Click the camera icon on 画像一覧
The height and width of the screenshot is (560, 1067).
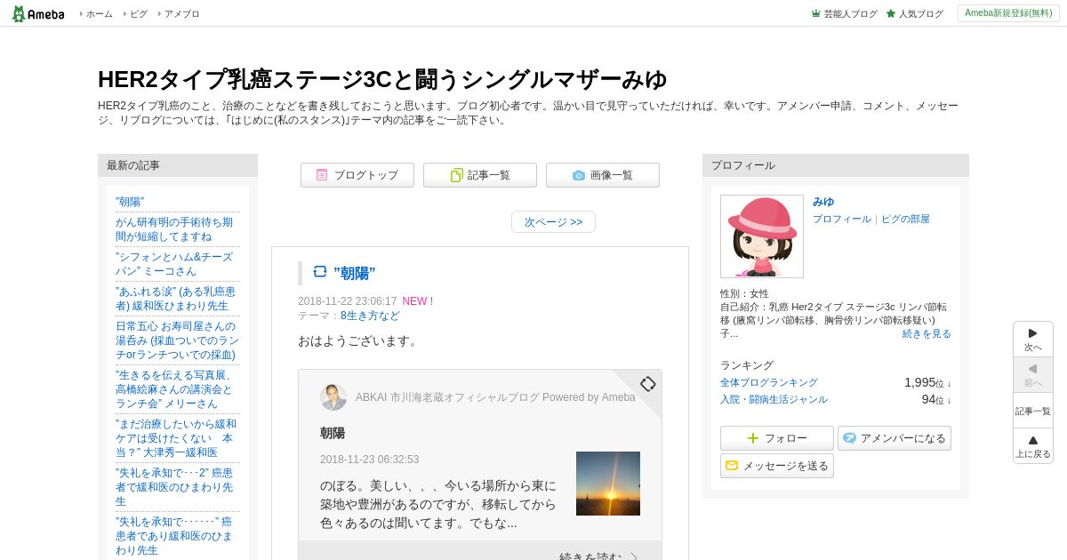[x=579, y=175]
